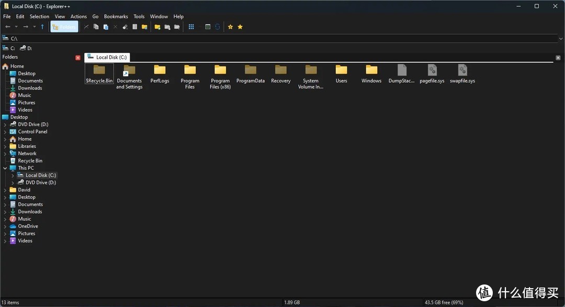The height and width of the screenshot is (307, 565).
Task: Open the Bookmarks menu
Action: coord(116,16)
